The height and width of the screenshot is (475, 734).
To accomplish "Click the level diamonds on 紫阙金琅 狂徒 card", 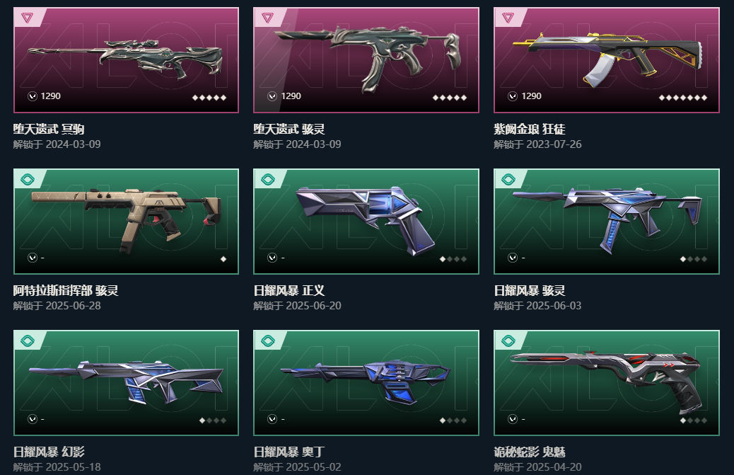I will tap(682, 98).
